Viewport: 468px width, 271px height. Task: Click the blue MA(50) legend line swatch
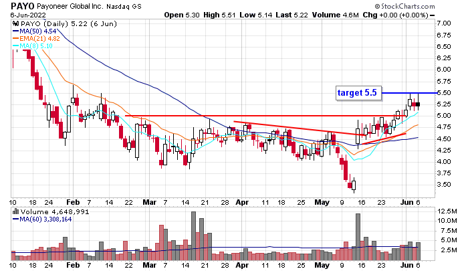pyautogui.click(x=15, y=31)
